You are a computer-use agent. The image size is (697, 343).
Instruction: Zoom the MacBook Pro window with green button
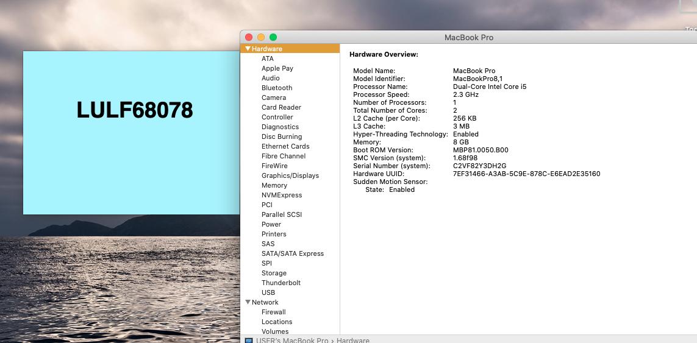click(x=273, y=37)
